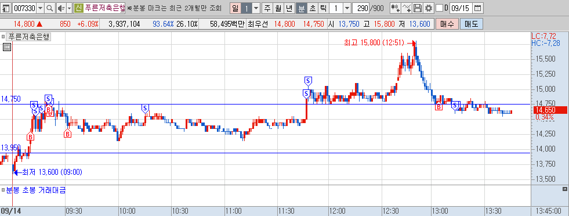Image resolution: width=569 pixels, height=216 pixels.
Task: Click the speaker sound alert icon
Action: tap(61, 8)
